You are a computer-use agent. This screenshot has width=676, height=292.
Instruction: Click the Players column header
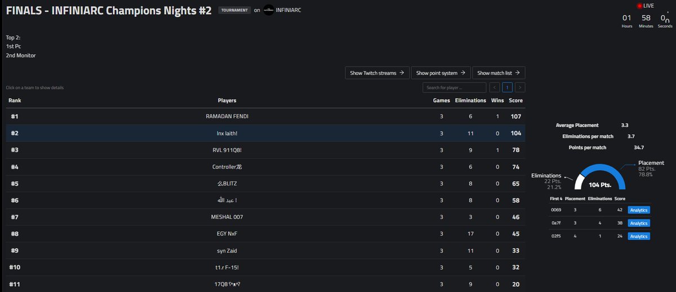[227, 100]
